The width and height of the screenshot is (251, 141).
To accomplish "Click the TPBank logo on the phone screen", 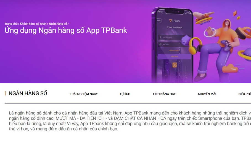I will 175,21.
